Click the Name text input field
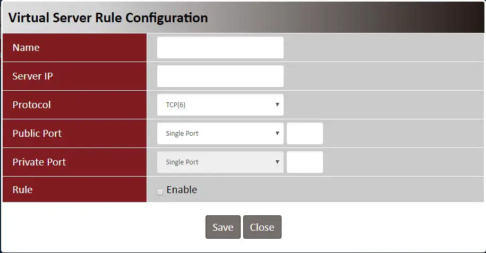The height and width of the screenshot is (253, 486). [220, 48]
